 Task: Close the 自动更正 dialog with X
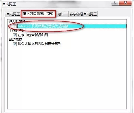tap(125, 3)
